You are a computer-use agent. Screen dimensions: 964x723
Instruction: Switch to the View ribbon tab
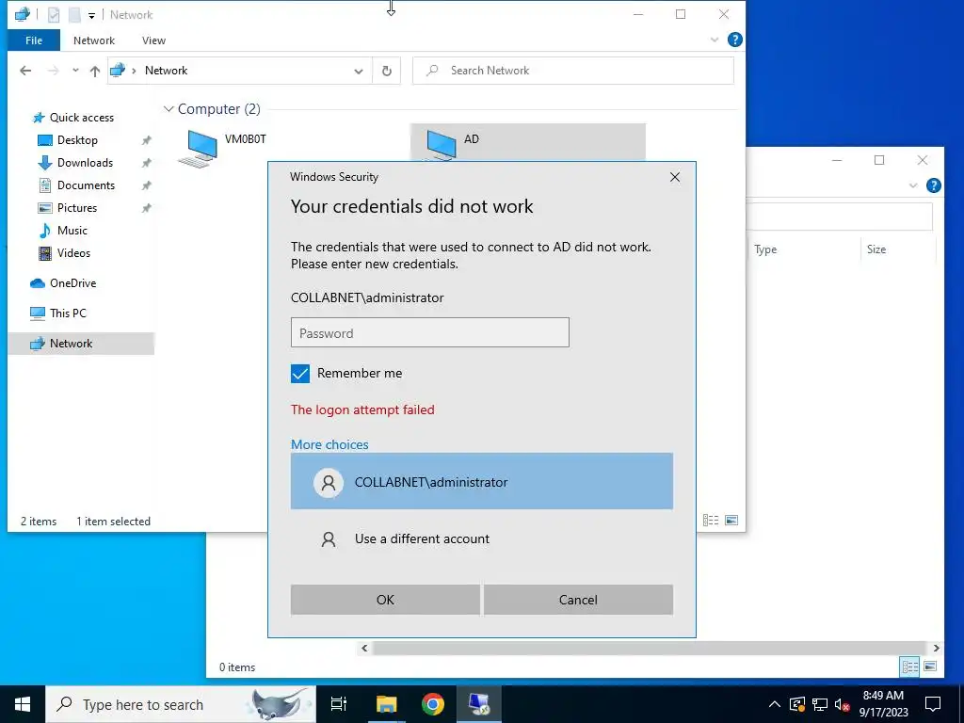coord(153,40)
